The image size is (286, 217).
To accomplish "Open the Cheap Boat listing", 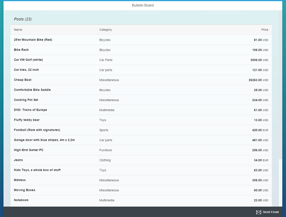I will [23, 80].
